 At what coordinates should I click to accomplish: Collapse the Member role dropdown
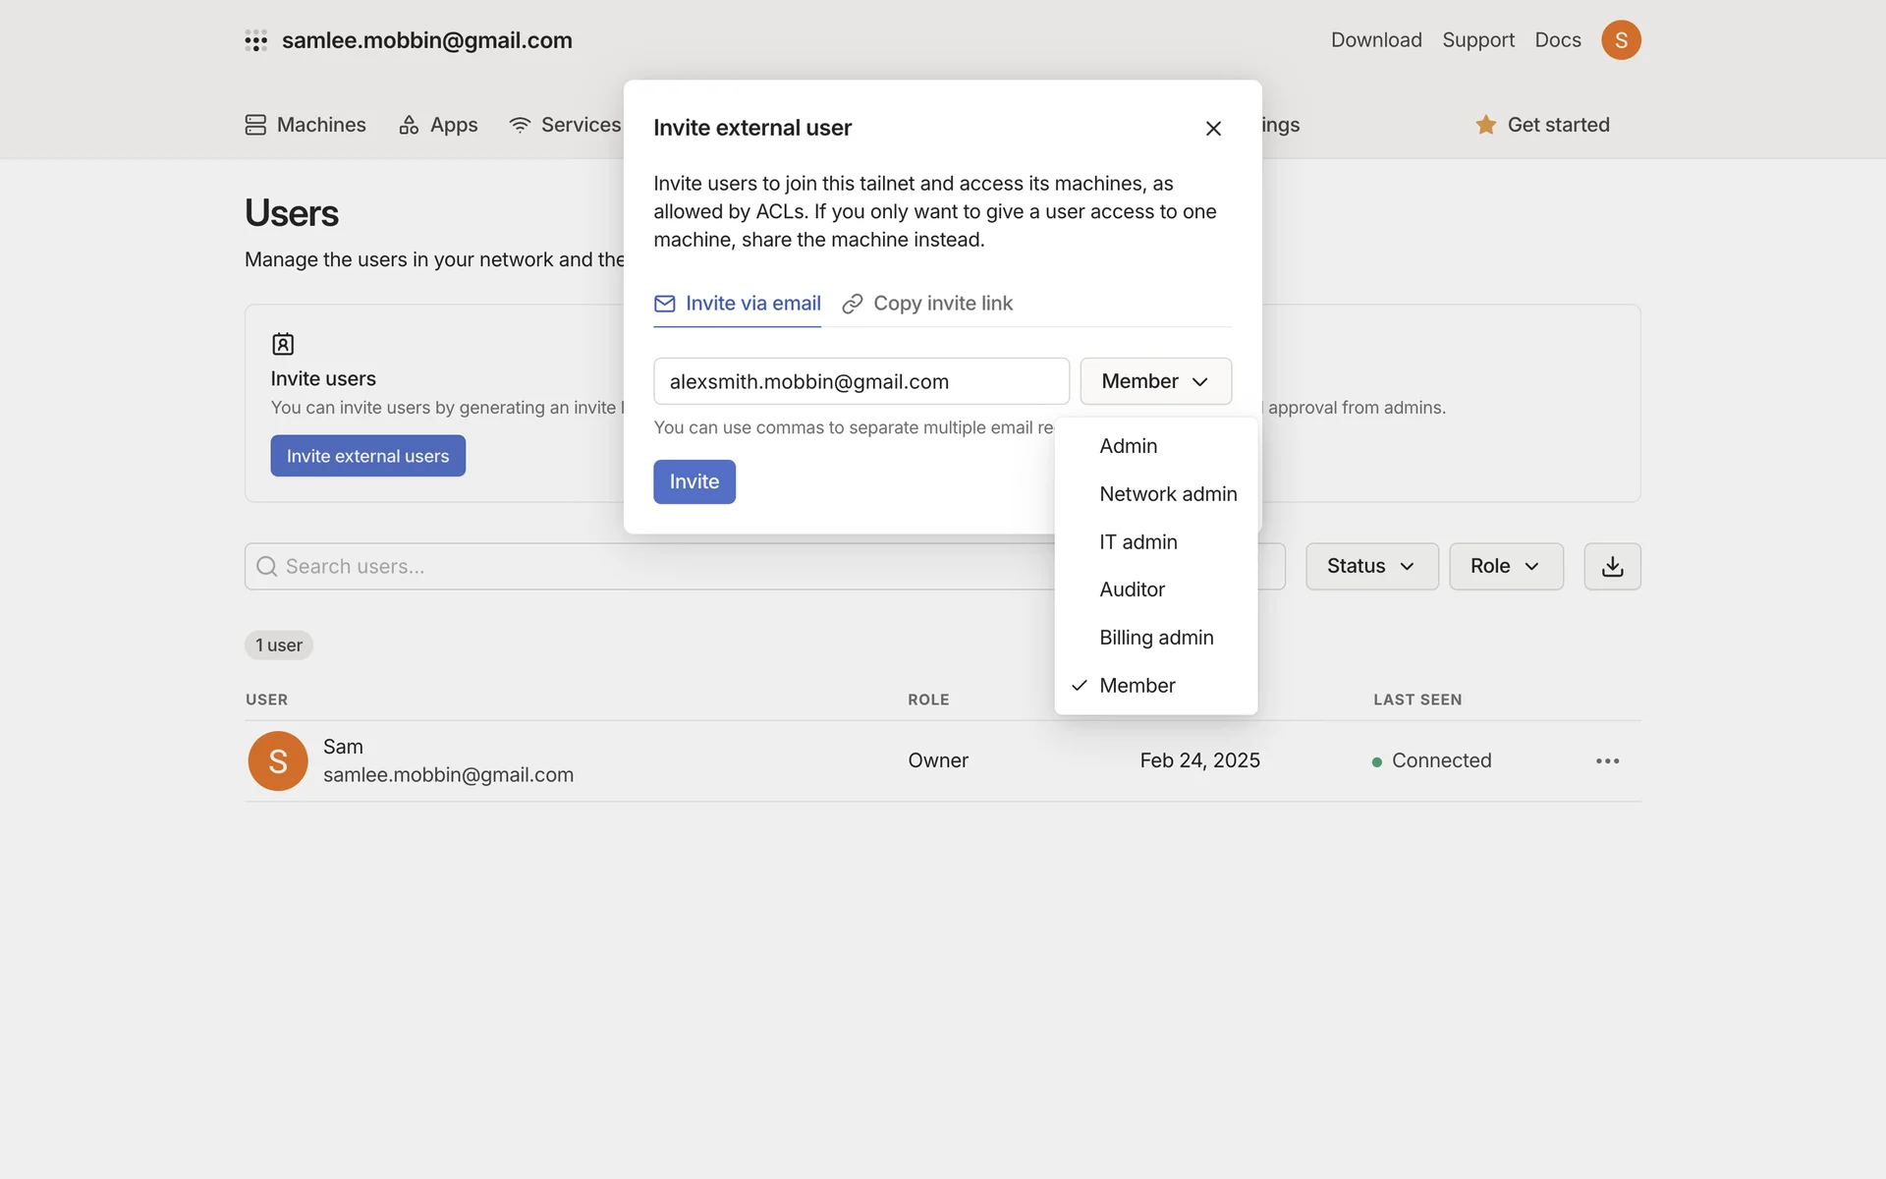[x=1155, y=381]
